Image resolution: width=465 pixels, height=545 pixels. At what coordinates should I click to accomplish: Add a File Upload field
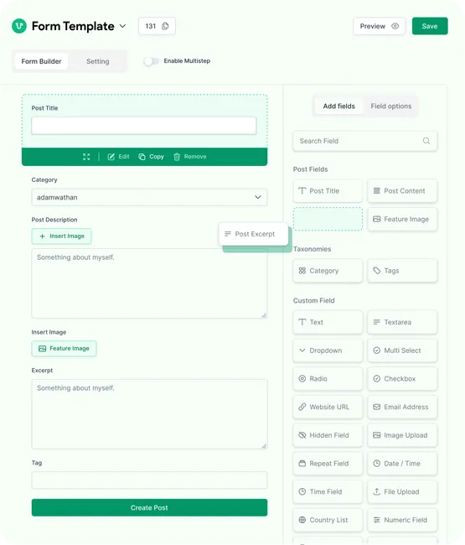pos(402,491)
